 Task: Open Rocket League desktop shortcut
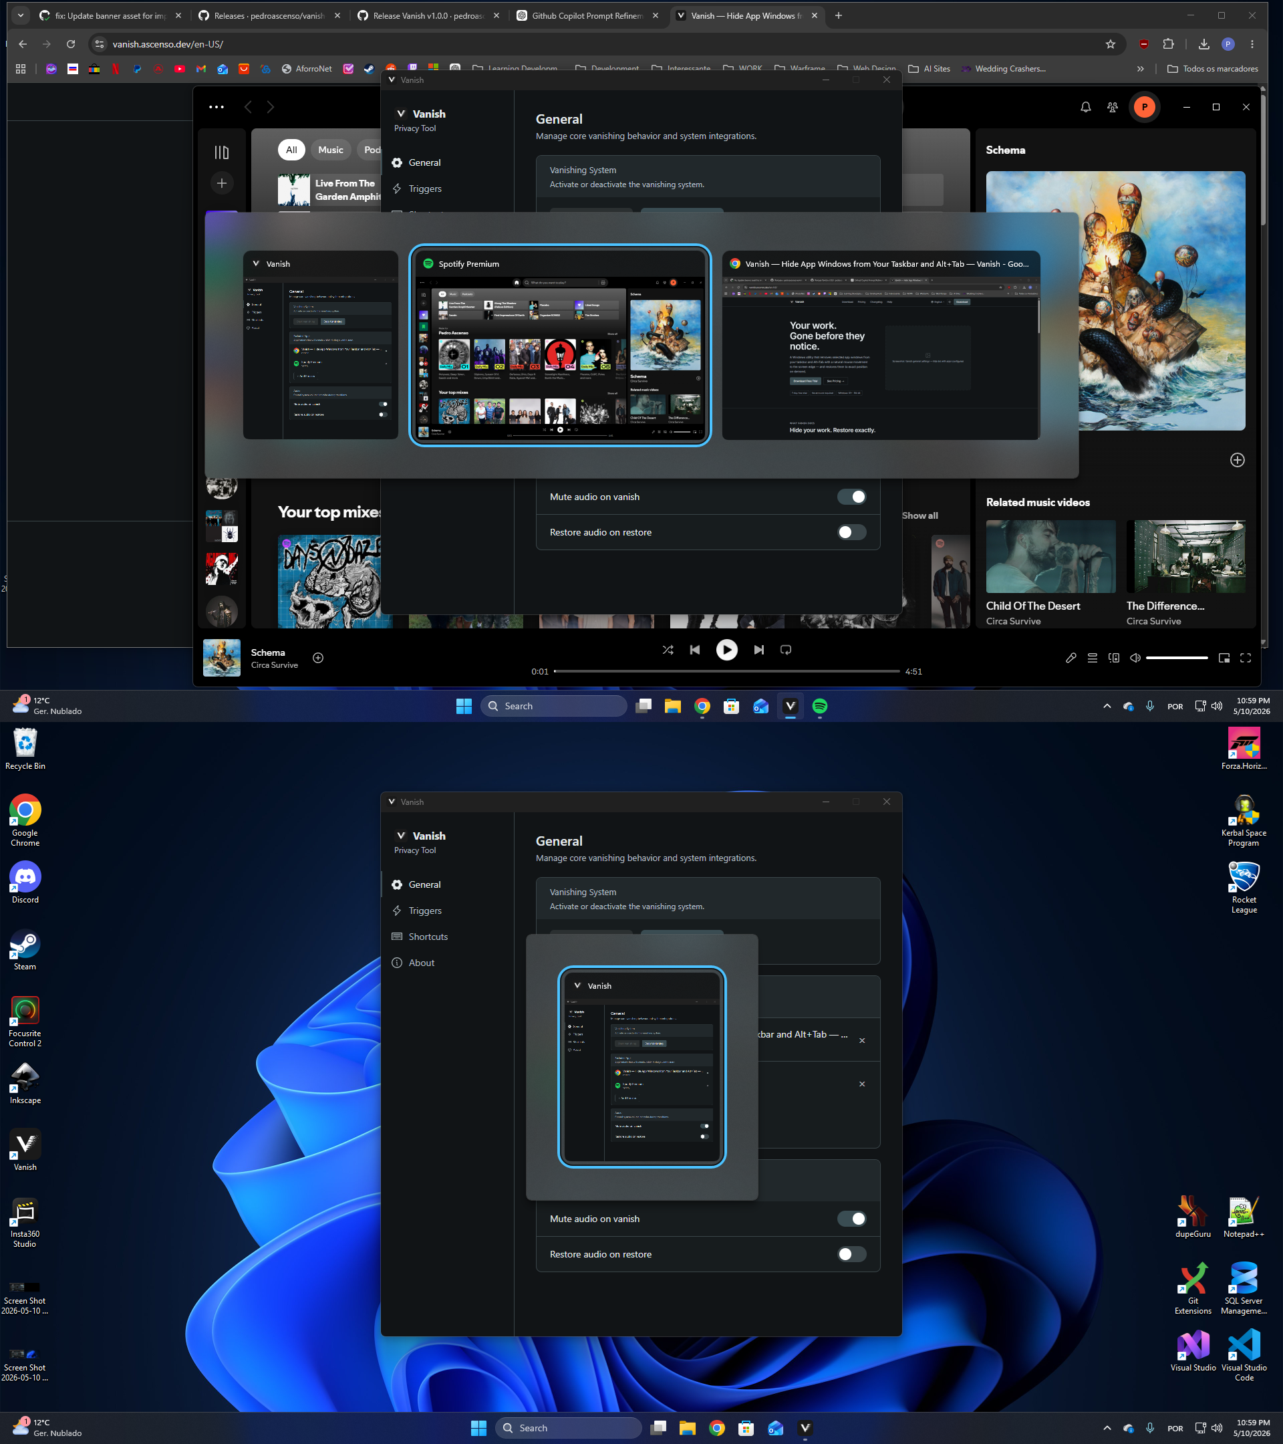pyautogui.click(x=1244, y=888)
